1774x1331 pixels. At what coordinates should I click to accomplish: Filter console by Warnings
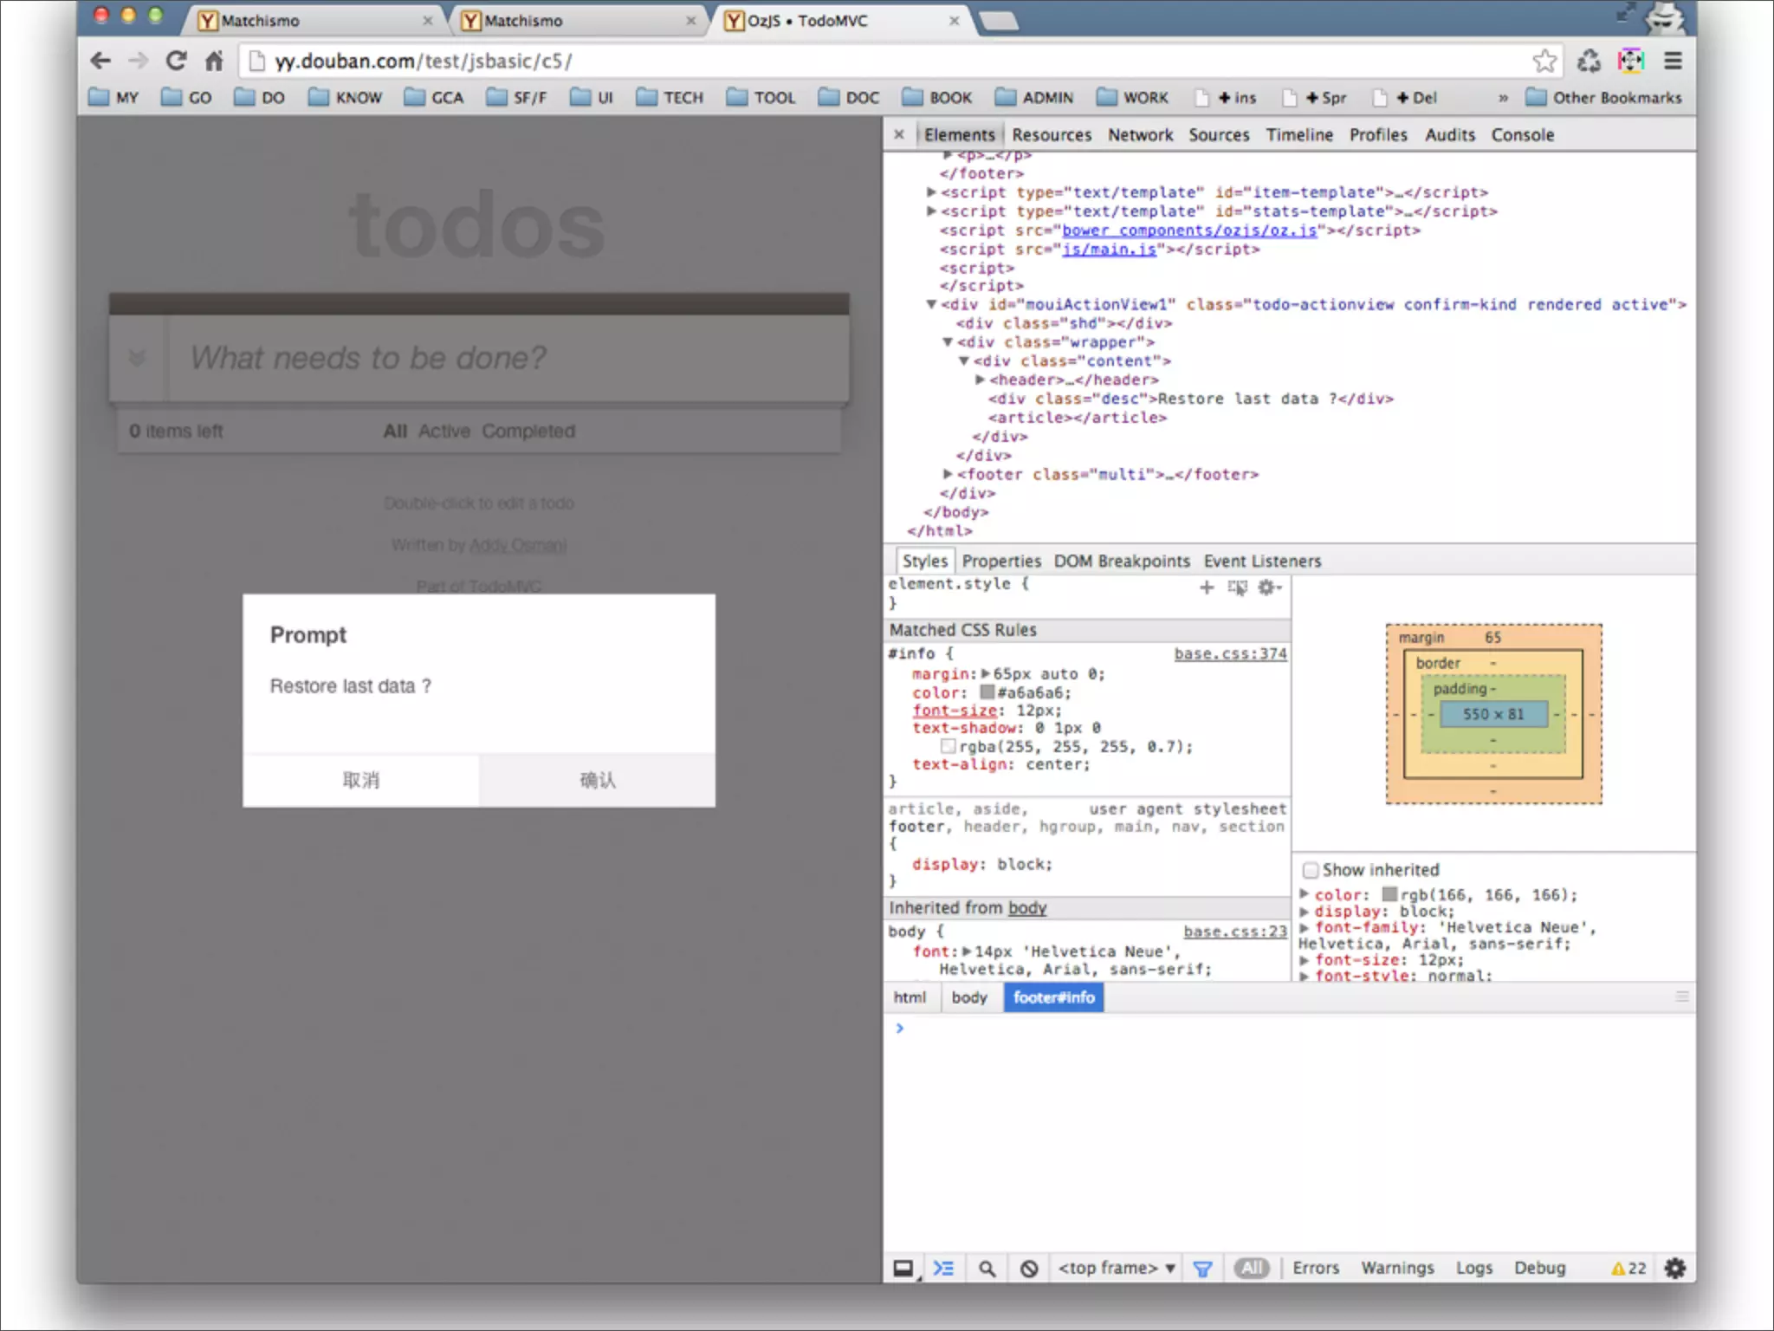tap(1397, 1269)
